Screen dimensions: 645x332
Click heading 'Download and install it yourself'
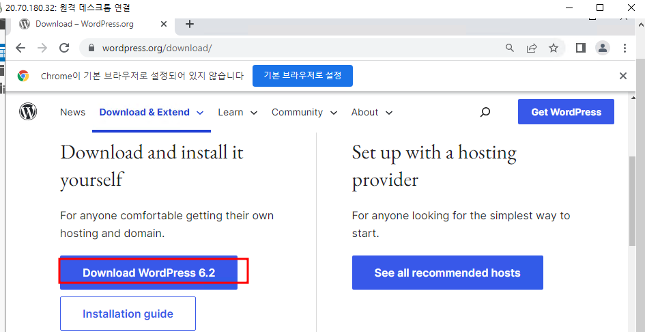click(152, 165)
